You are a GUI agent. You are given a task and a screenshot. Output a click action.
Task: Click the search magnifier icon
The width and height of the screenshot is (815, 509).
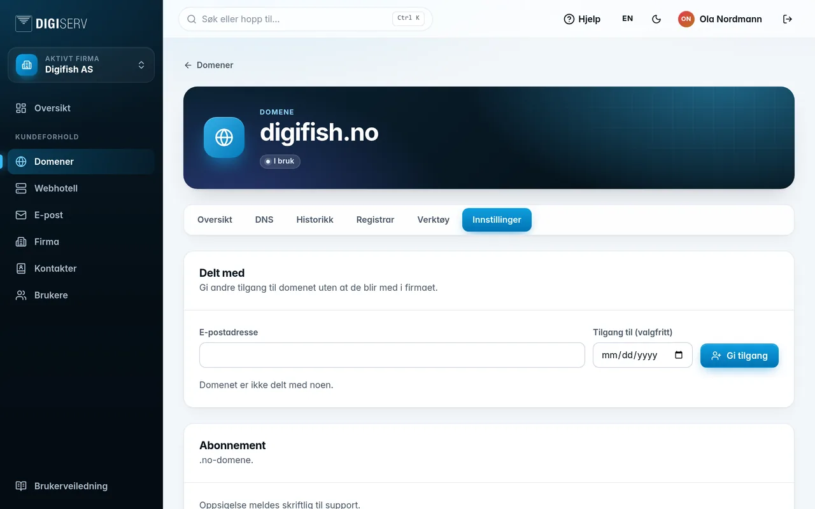pyautogui.click(x=192, y=19)
